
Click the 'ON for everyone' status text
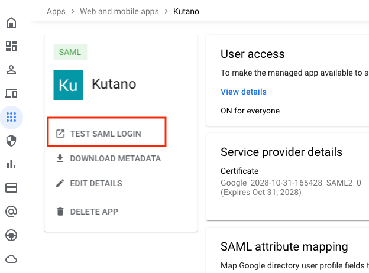(250, 110)
